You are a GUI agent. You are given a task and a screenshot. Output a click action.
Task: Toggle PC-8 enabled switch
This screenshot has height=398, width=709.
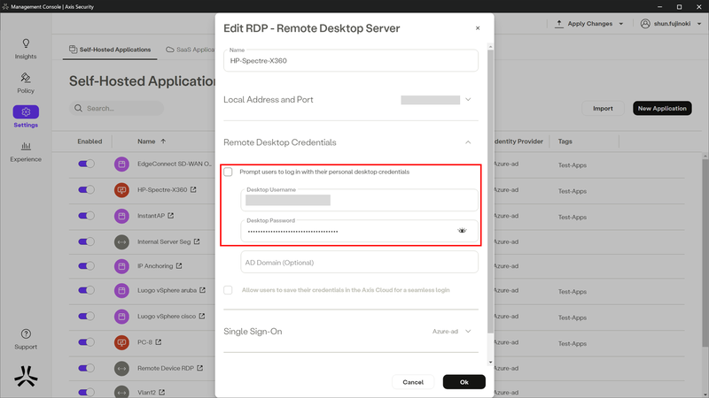(x=86, y=342)
